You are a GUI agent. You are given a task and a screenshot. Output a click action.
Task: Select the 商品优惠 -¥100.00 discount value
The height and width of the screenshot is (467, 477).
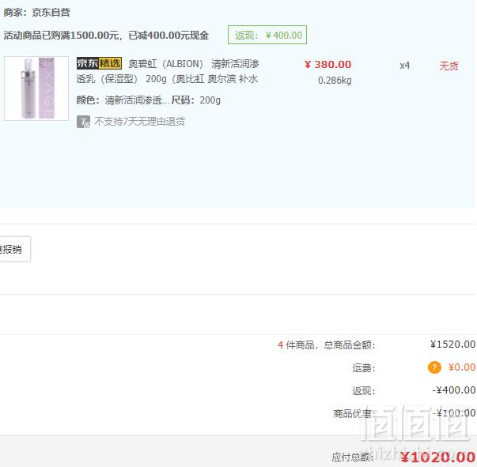453,413
